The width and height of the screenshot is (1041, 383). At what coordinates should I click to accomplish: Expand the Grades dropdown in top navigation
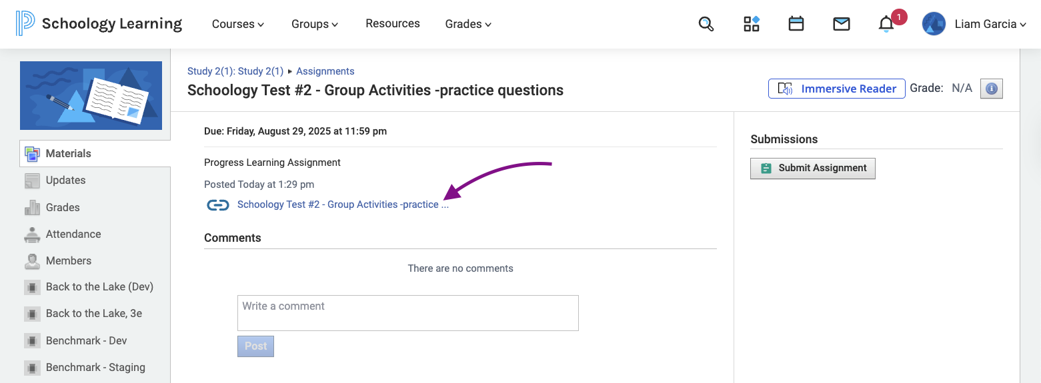(x=468, y=24)
